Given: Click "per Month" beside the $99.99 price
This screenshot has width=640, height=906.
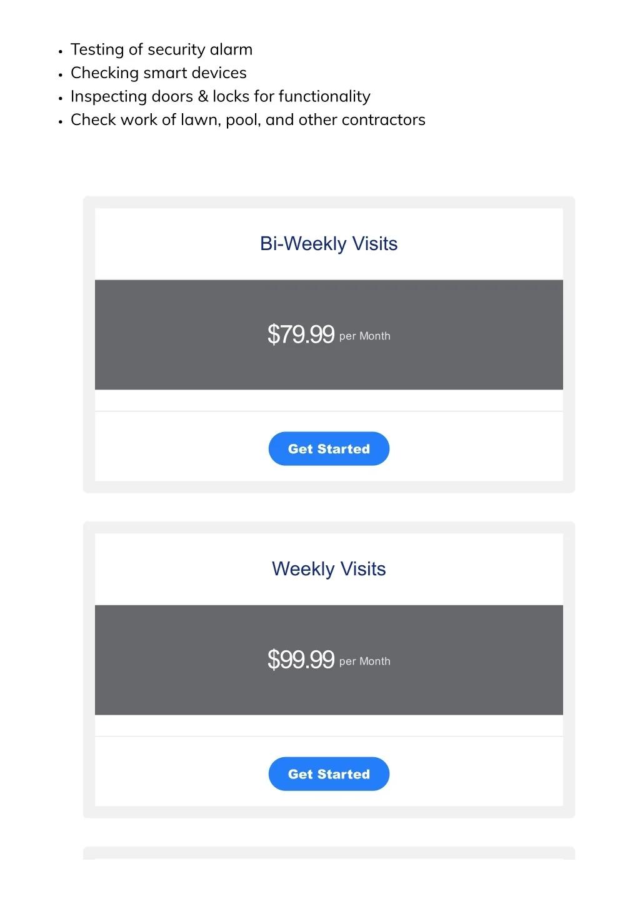Looking at the screenshot, I should tap(365, 662).
